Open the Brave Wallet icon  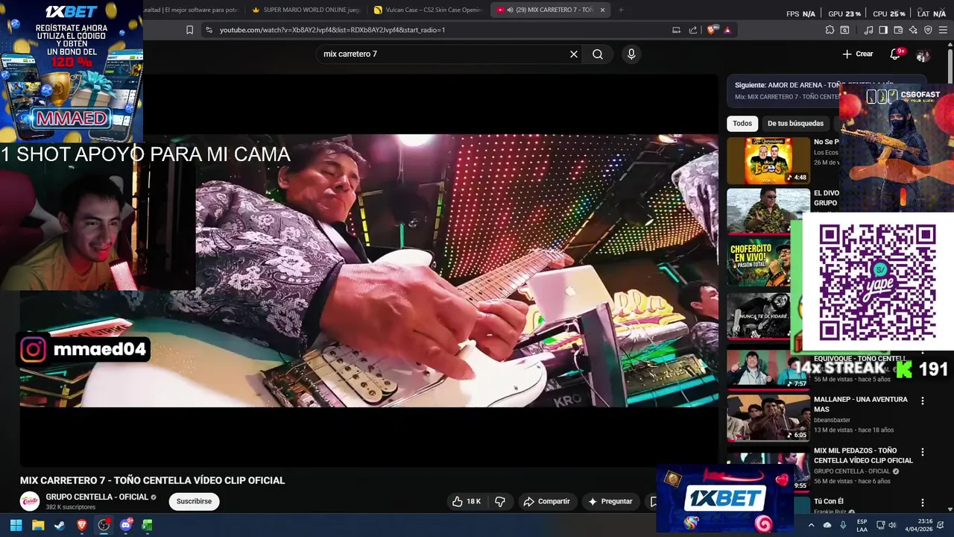[x=898, y=30]
